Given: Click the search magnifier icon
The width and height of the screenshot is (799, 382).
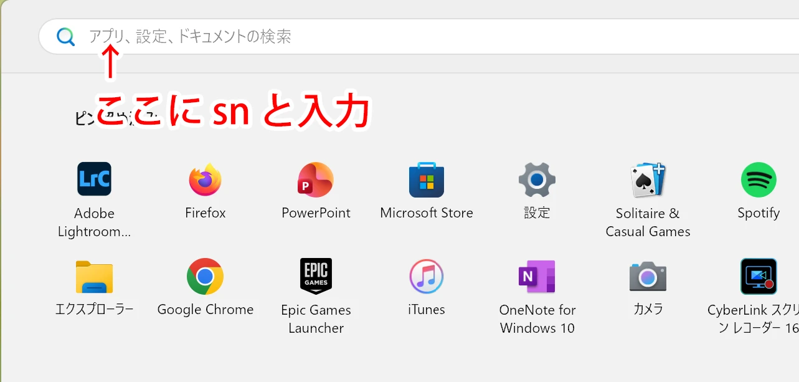Looking at the screenshot, I should point(65,37).
